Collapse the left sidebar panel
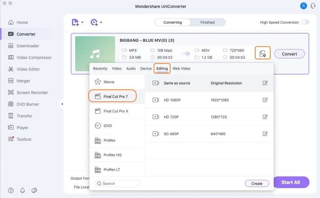 (x=62, y=104)
